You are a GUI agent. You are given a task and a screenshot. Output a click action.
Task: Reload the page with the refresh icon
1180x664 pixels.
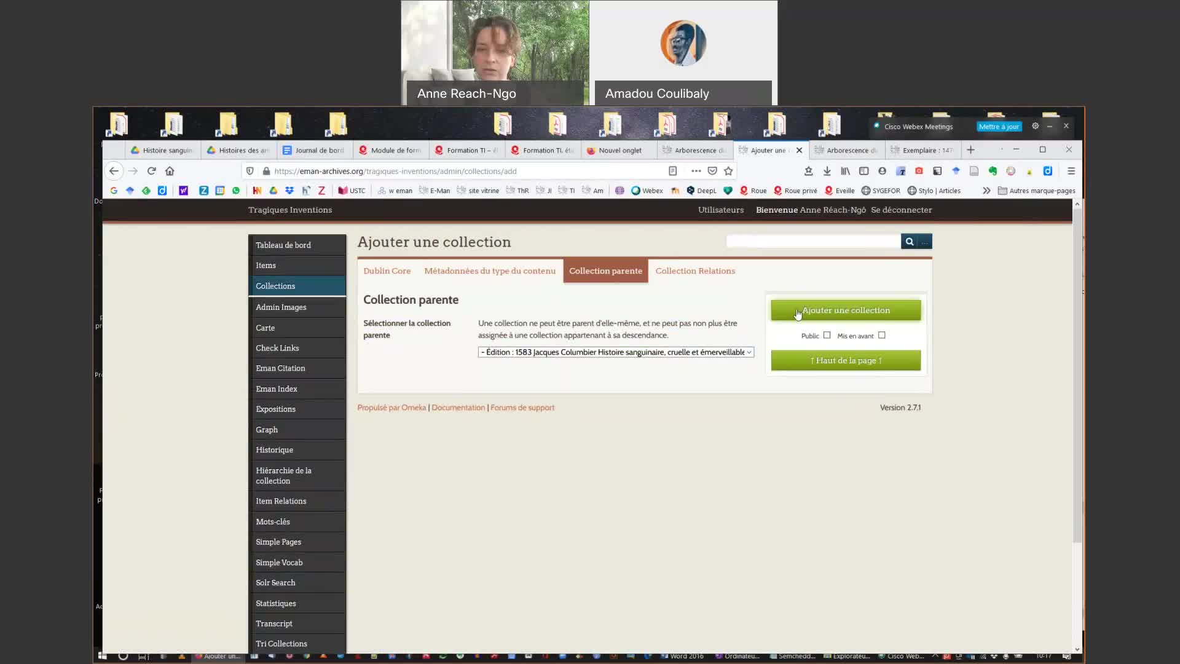pos(151,171)
